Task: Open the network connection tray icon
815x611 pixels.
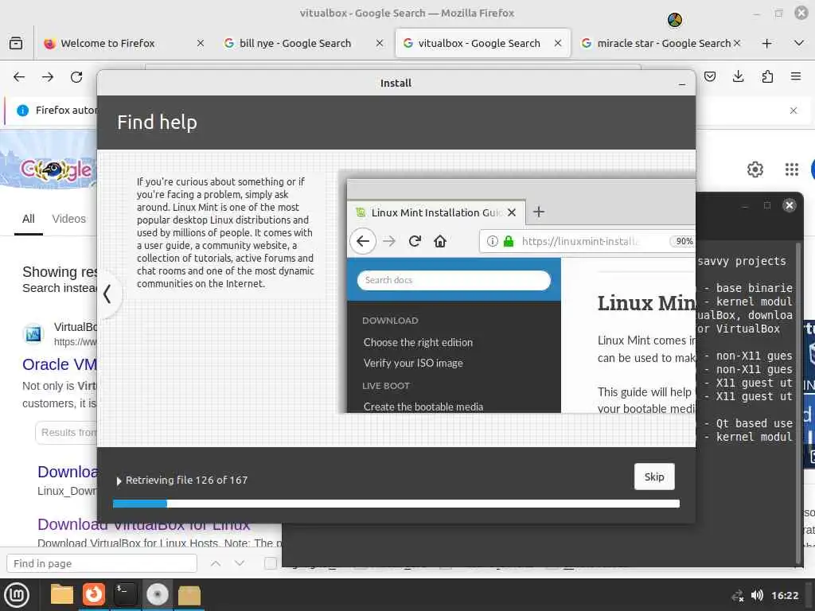Action: pos(738,596)
